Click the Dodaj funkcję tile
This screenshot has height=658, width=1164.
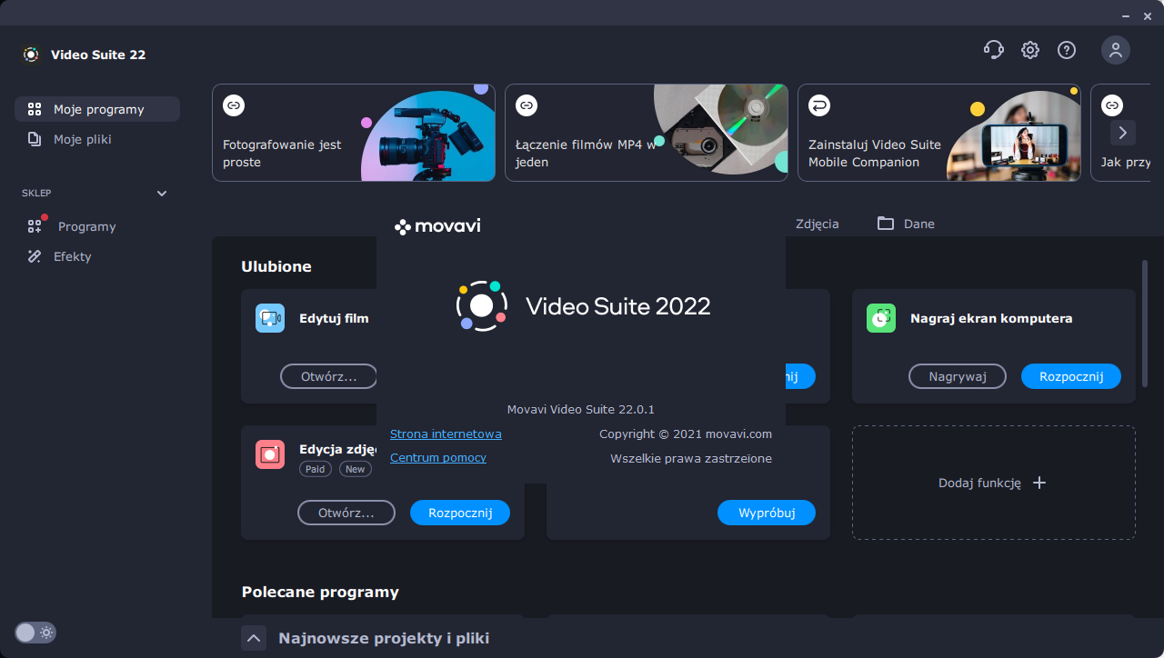(994, 483)
